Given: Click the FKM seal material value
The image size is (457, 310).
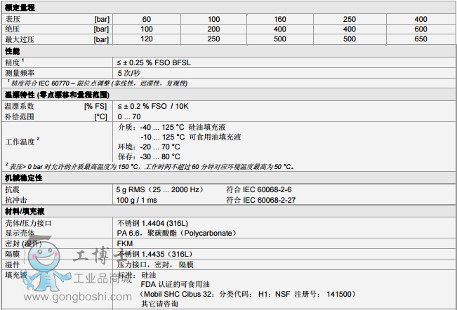Looking at the screenshot, I should tap(126, 243).
